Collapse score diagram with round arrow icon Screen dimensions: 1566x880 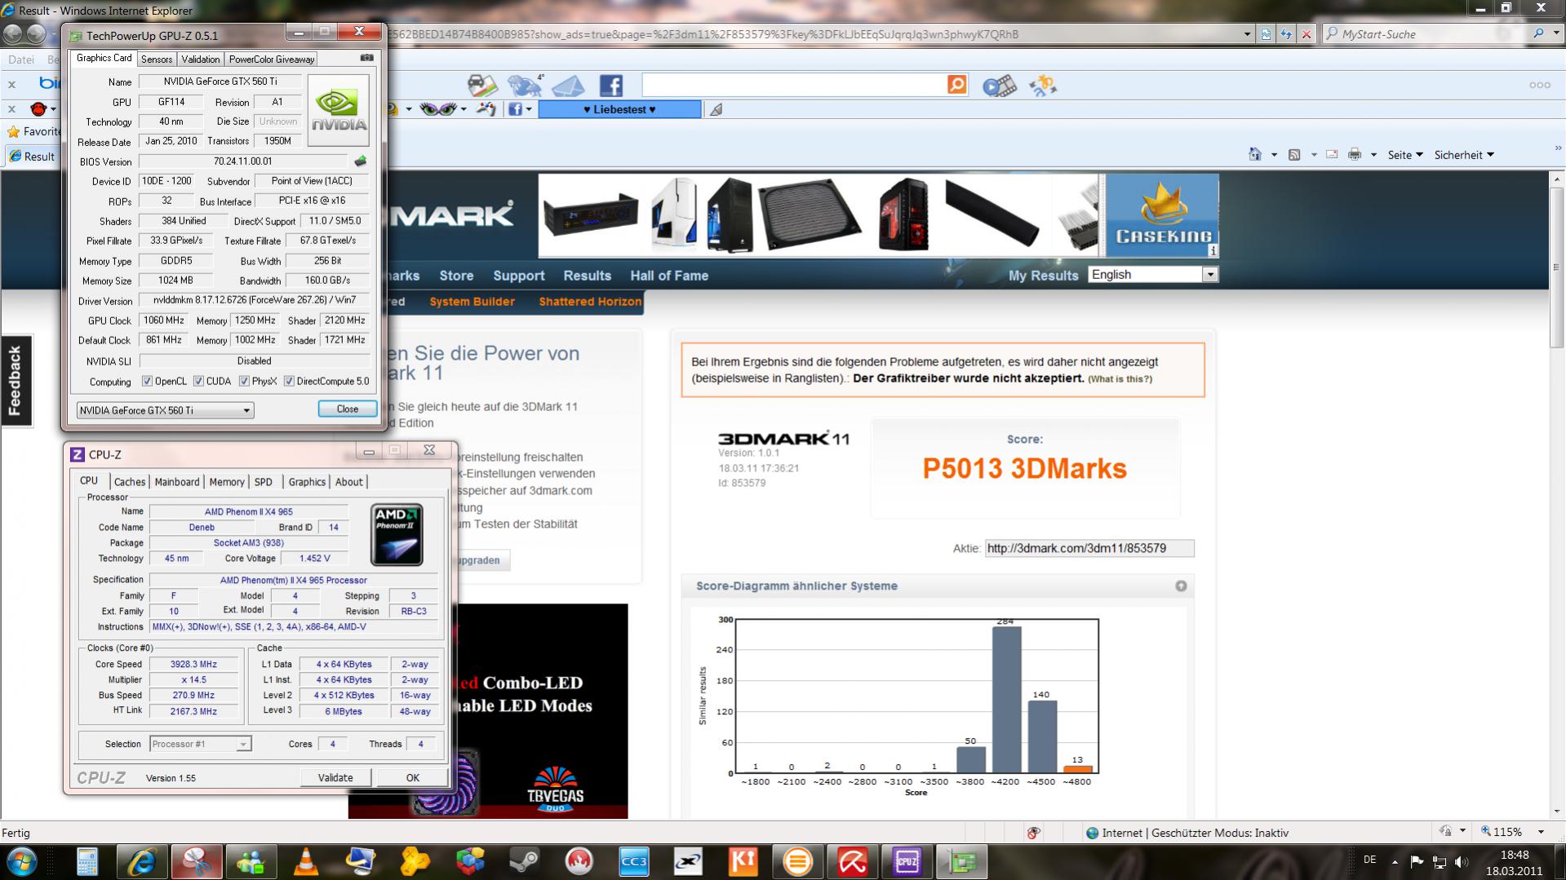(1180, 586)
